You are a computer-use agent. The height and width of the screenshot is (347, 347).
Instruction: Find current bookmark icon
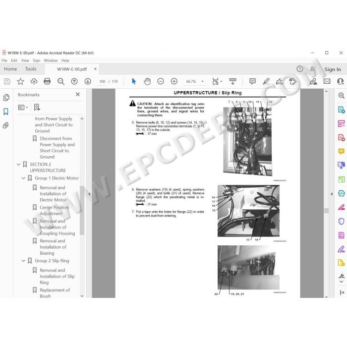click(x=37, y=108)
